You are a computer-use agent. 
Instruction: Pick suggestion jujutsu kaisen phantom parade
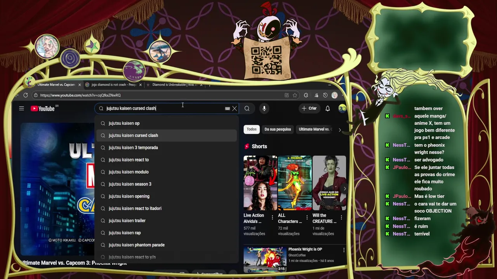tap(167, 245)
